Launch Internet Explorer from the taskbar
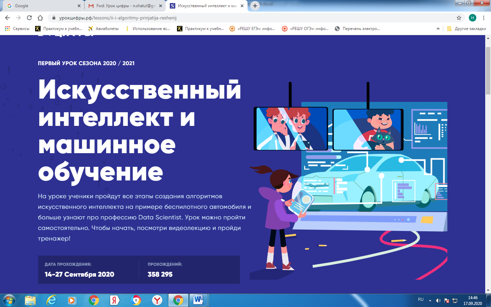This screenshot has width=491, height=307. click(x=51, y=300)
